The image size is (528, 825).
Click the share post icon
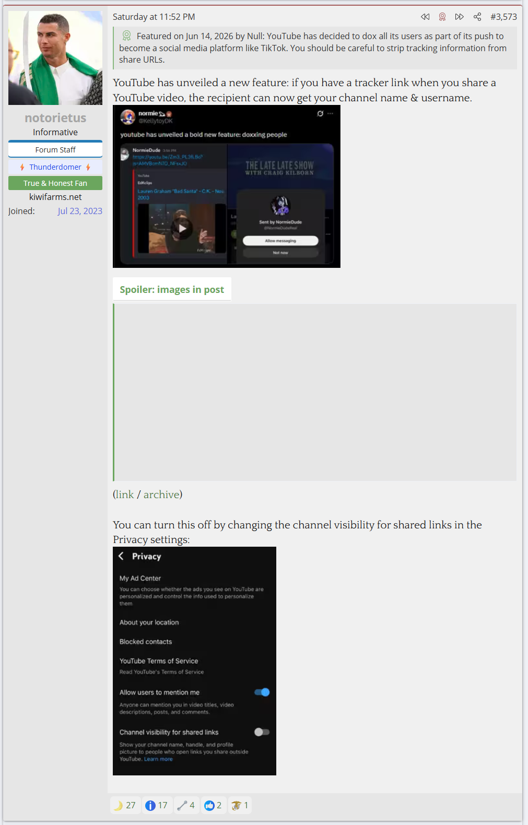point(477,17)
